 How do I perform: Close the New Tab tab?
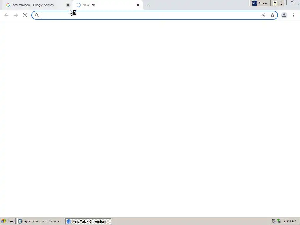click(138, 5)
